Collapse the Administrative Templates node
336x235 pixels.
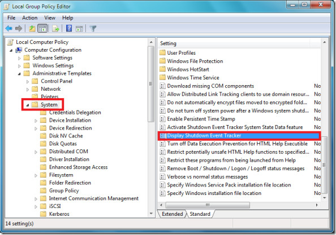tap(19, 74)
